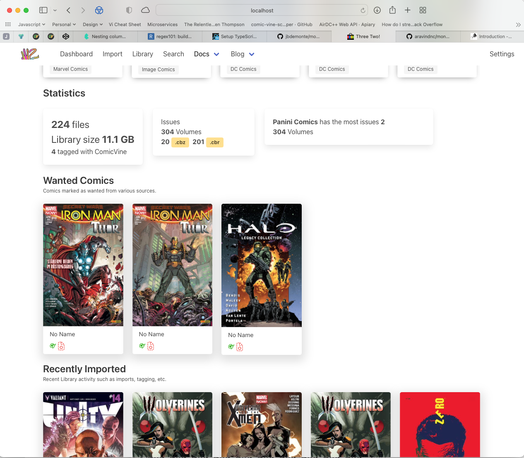This screenshot has width=524, height=458.
Task: Open new tab with plus icon
Action: click(408, 10)
